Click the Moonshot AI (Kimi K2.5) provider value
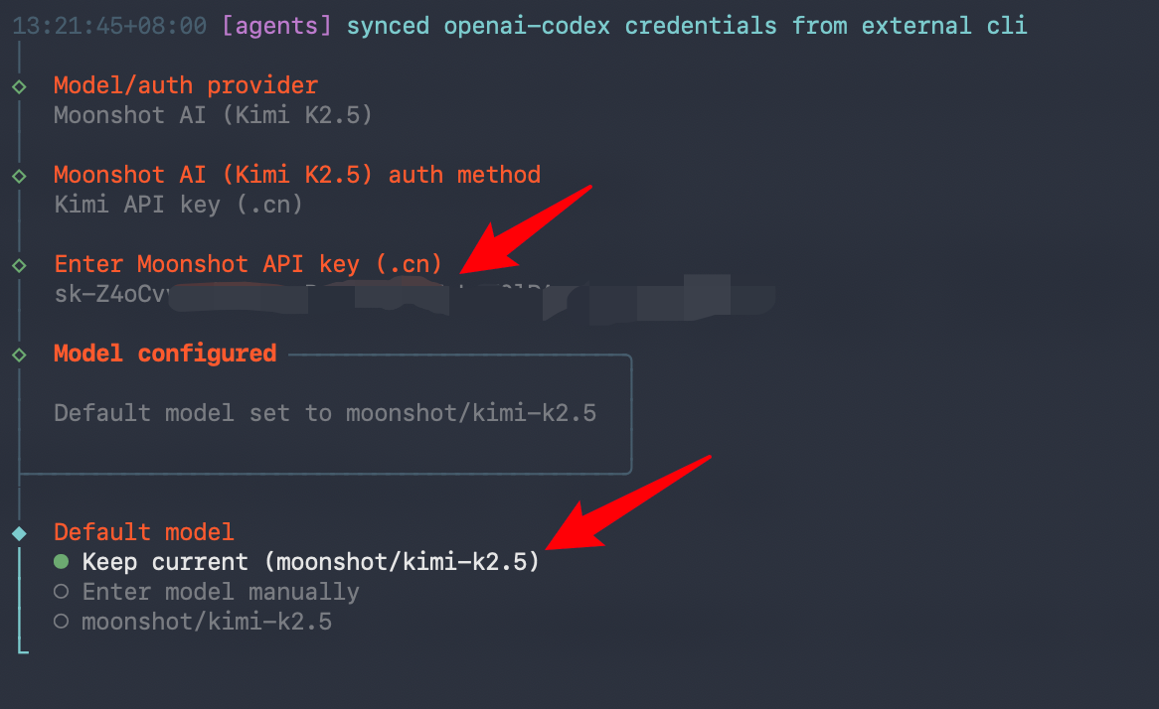Screen dimensions: 1159x709 213,115
